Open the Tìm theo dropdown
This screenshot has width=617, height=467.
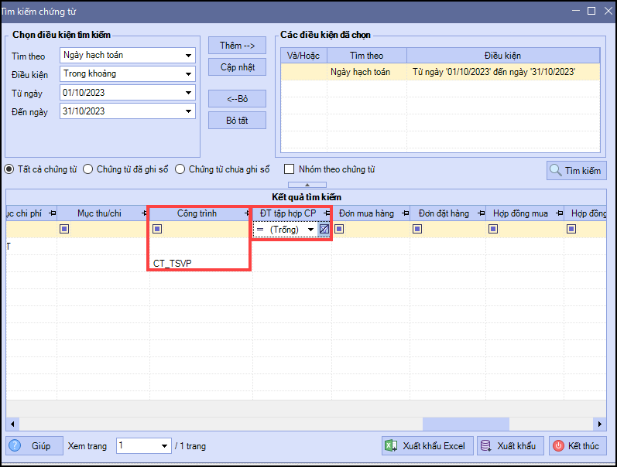(189, 56)
